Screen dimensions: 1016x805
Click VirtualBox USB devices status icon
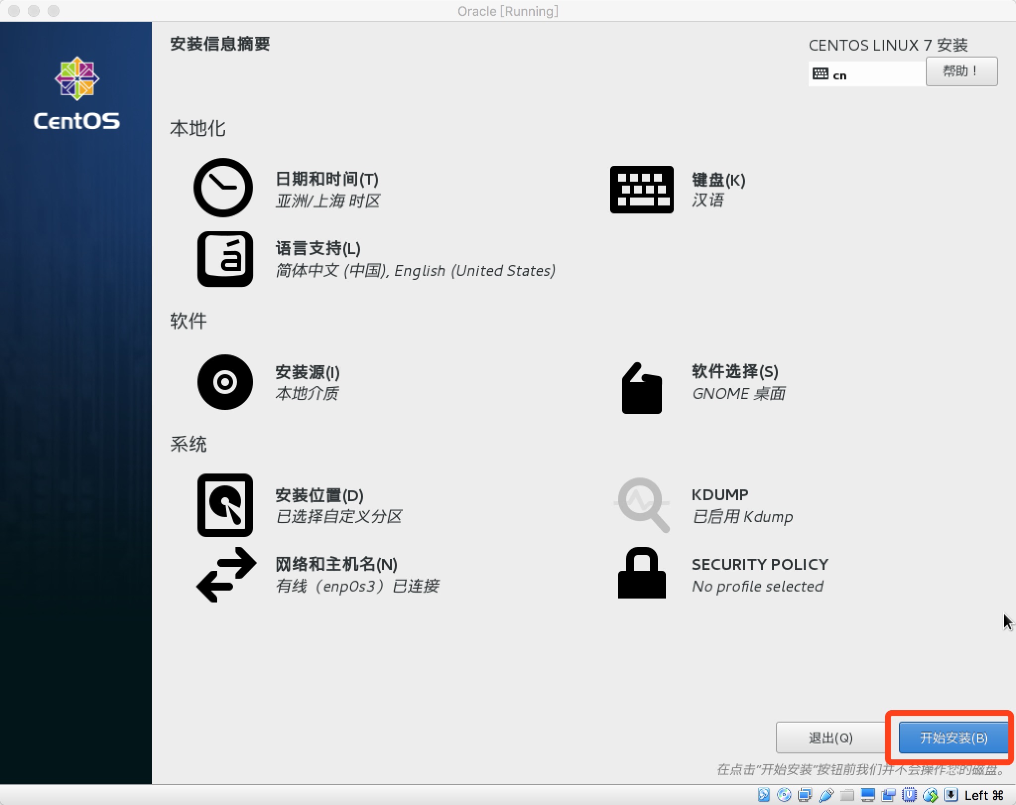tap(826, 795)
